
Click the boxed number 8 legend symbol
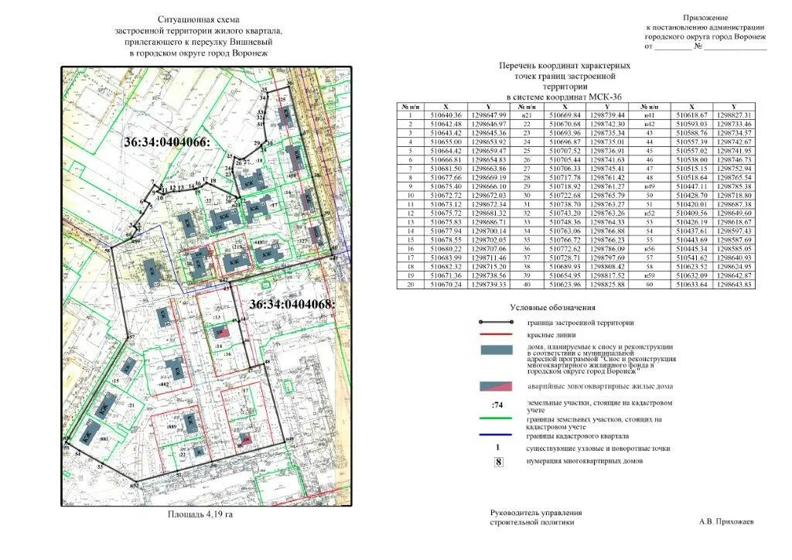(x=499, y=462)
